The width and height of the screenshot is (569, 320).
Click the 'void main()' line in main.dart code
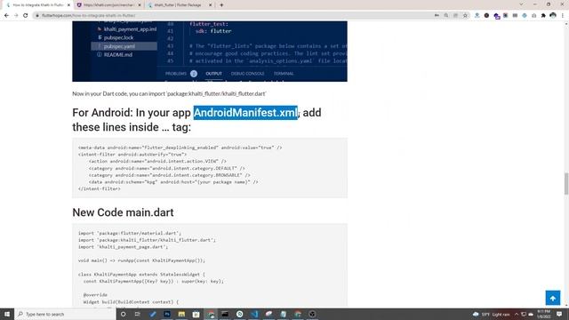(141, 260)
